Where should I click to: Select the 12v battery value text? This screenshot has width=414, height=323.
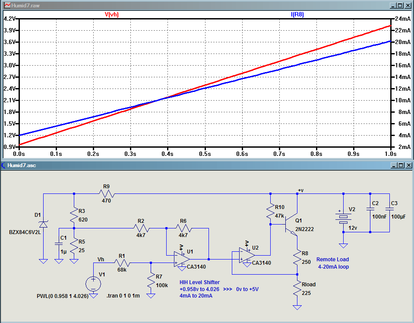pyautogui.click(x=353, y=228)
